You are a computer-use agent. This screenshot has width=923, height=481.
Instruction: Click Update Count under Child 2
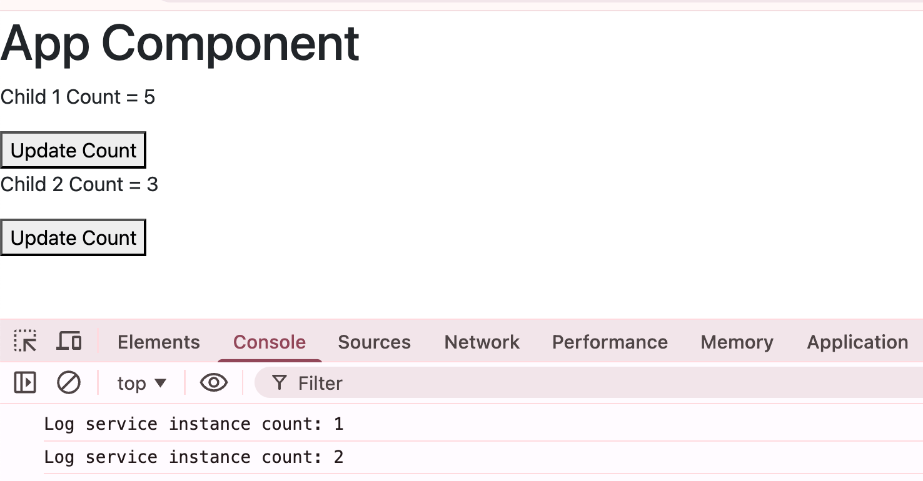73,237
